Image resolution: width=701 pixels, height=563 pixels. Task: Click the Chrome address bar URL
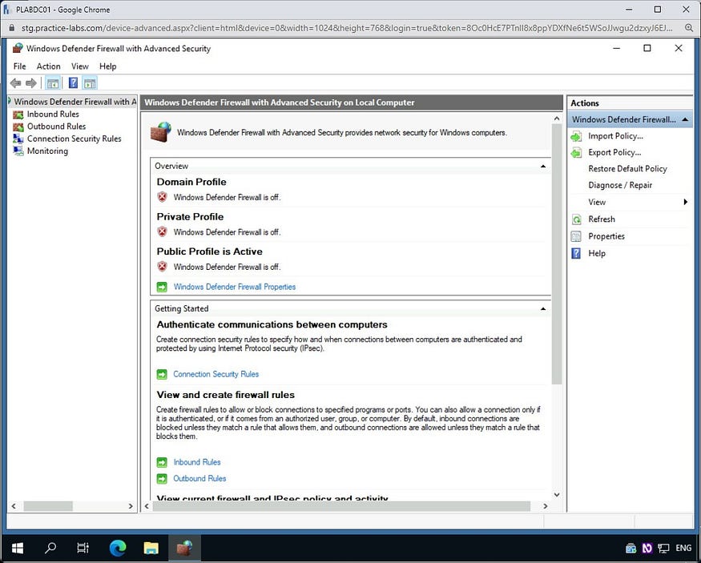coord(346,28)
